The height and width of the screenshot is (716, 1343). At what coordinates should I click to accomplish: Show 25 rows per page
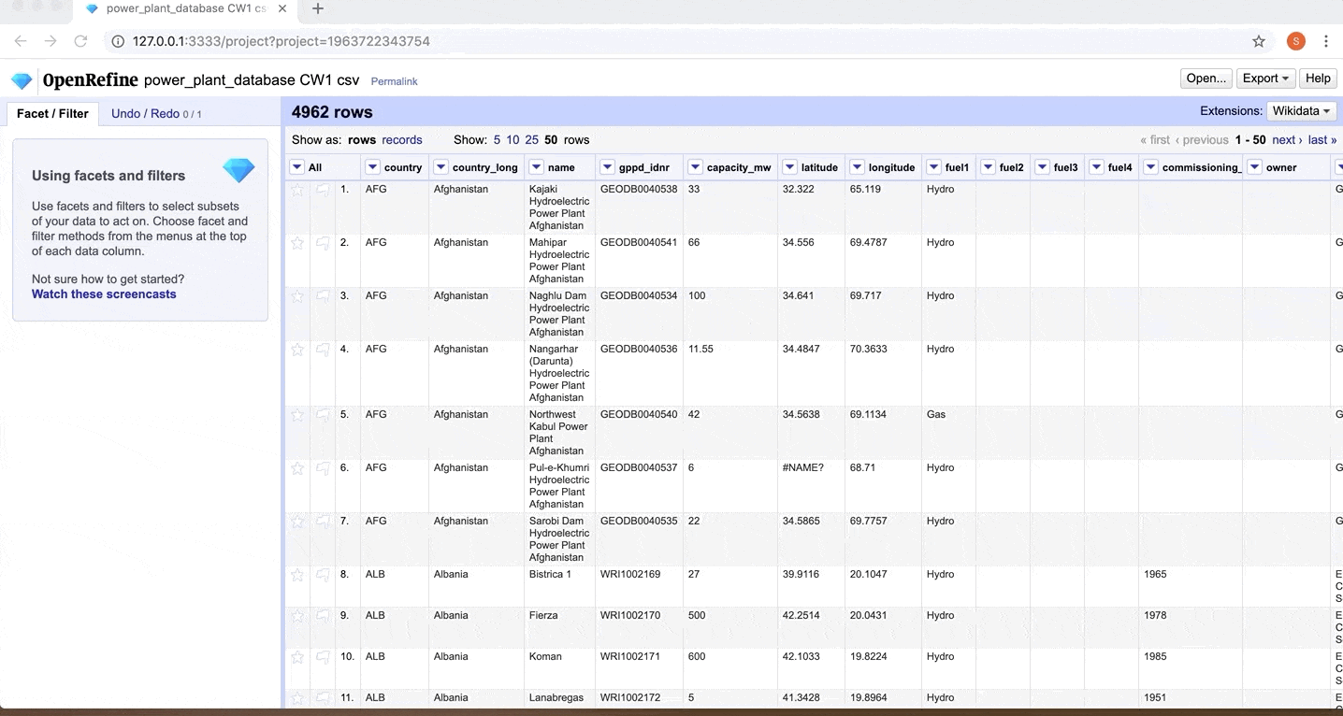pyautogui.click(x=531, y=140)
